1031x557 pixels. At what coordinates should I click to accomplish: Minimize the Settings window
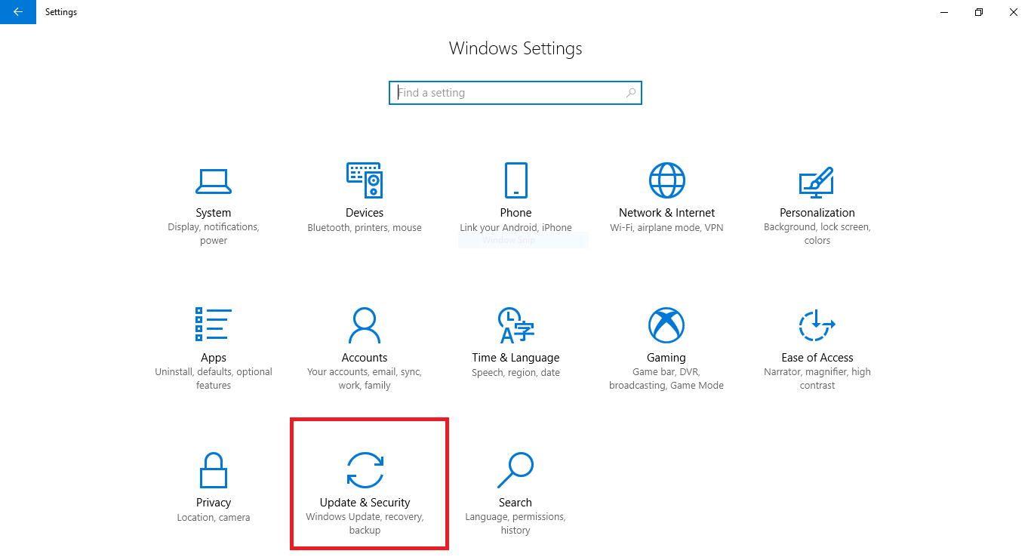click(x=944, y=12)
